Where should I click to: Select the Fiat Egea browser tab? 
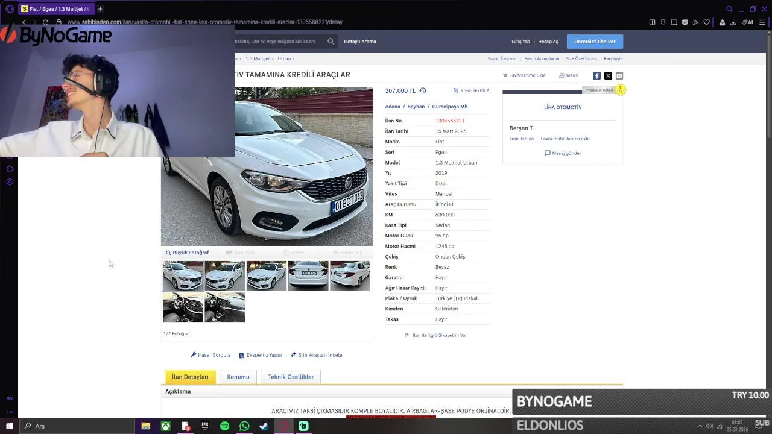[56, 9]
